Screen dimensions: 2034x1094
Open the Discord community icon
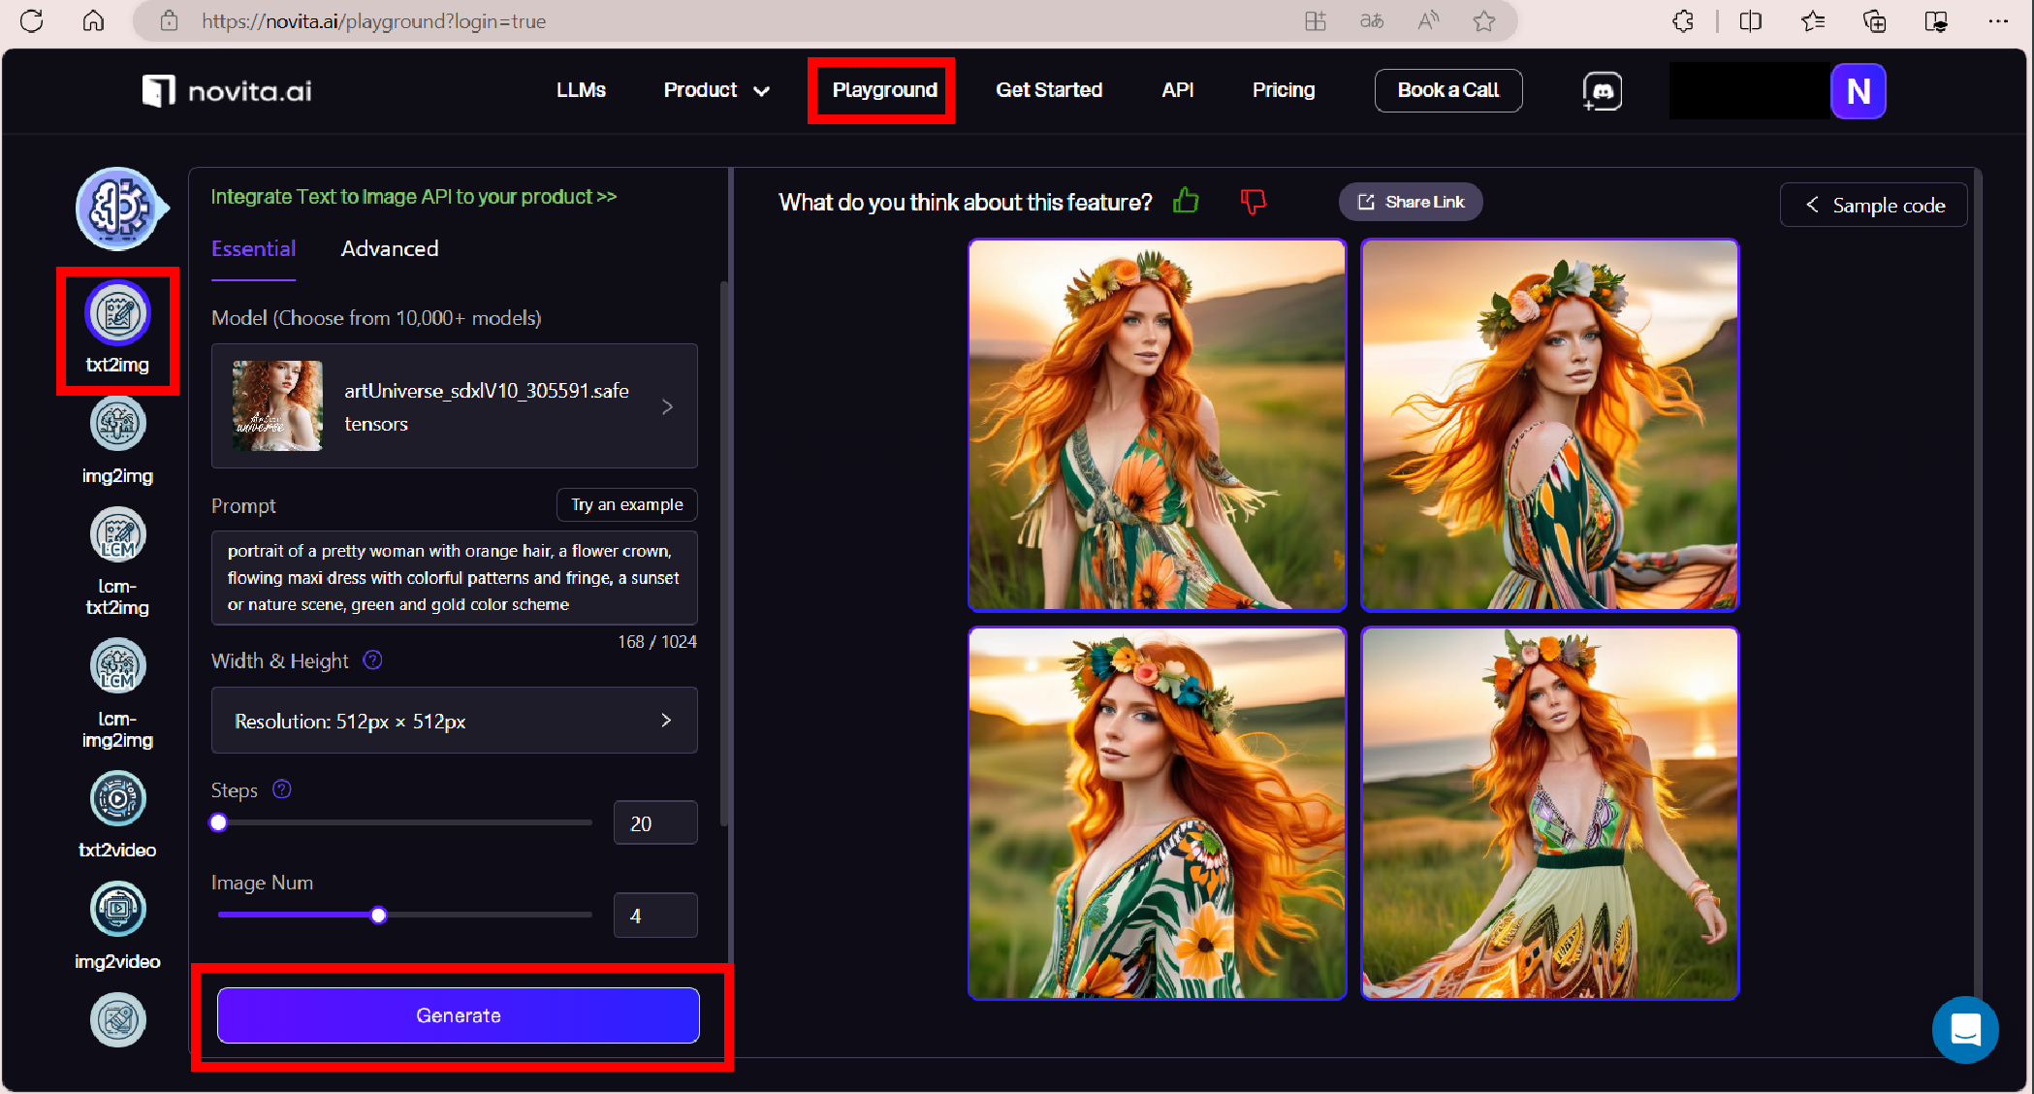click(x=1602, y=91)
